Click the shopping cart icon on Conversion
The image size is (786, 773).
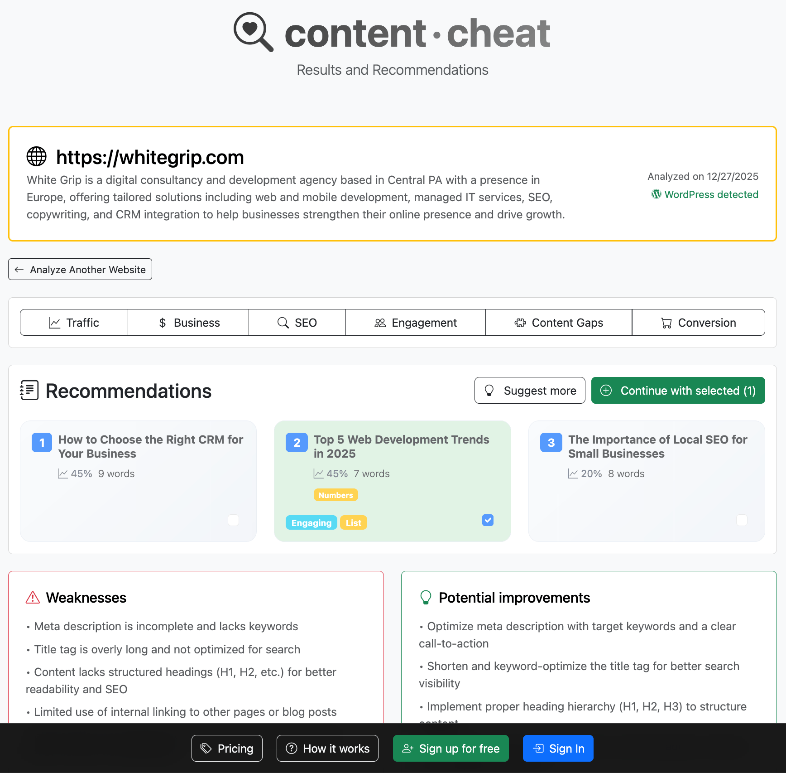point(666,323)
